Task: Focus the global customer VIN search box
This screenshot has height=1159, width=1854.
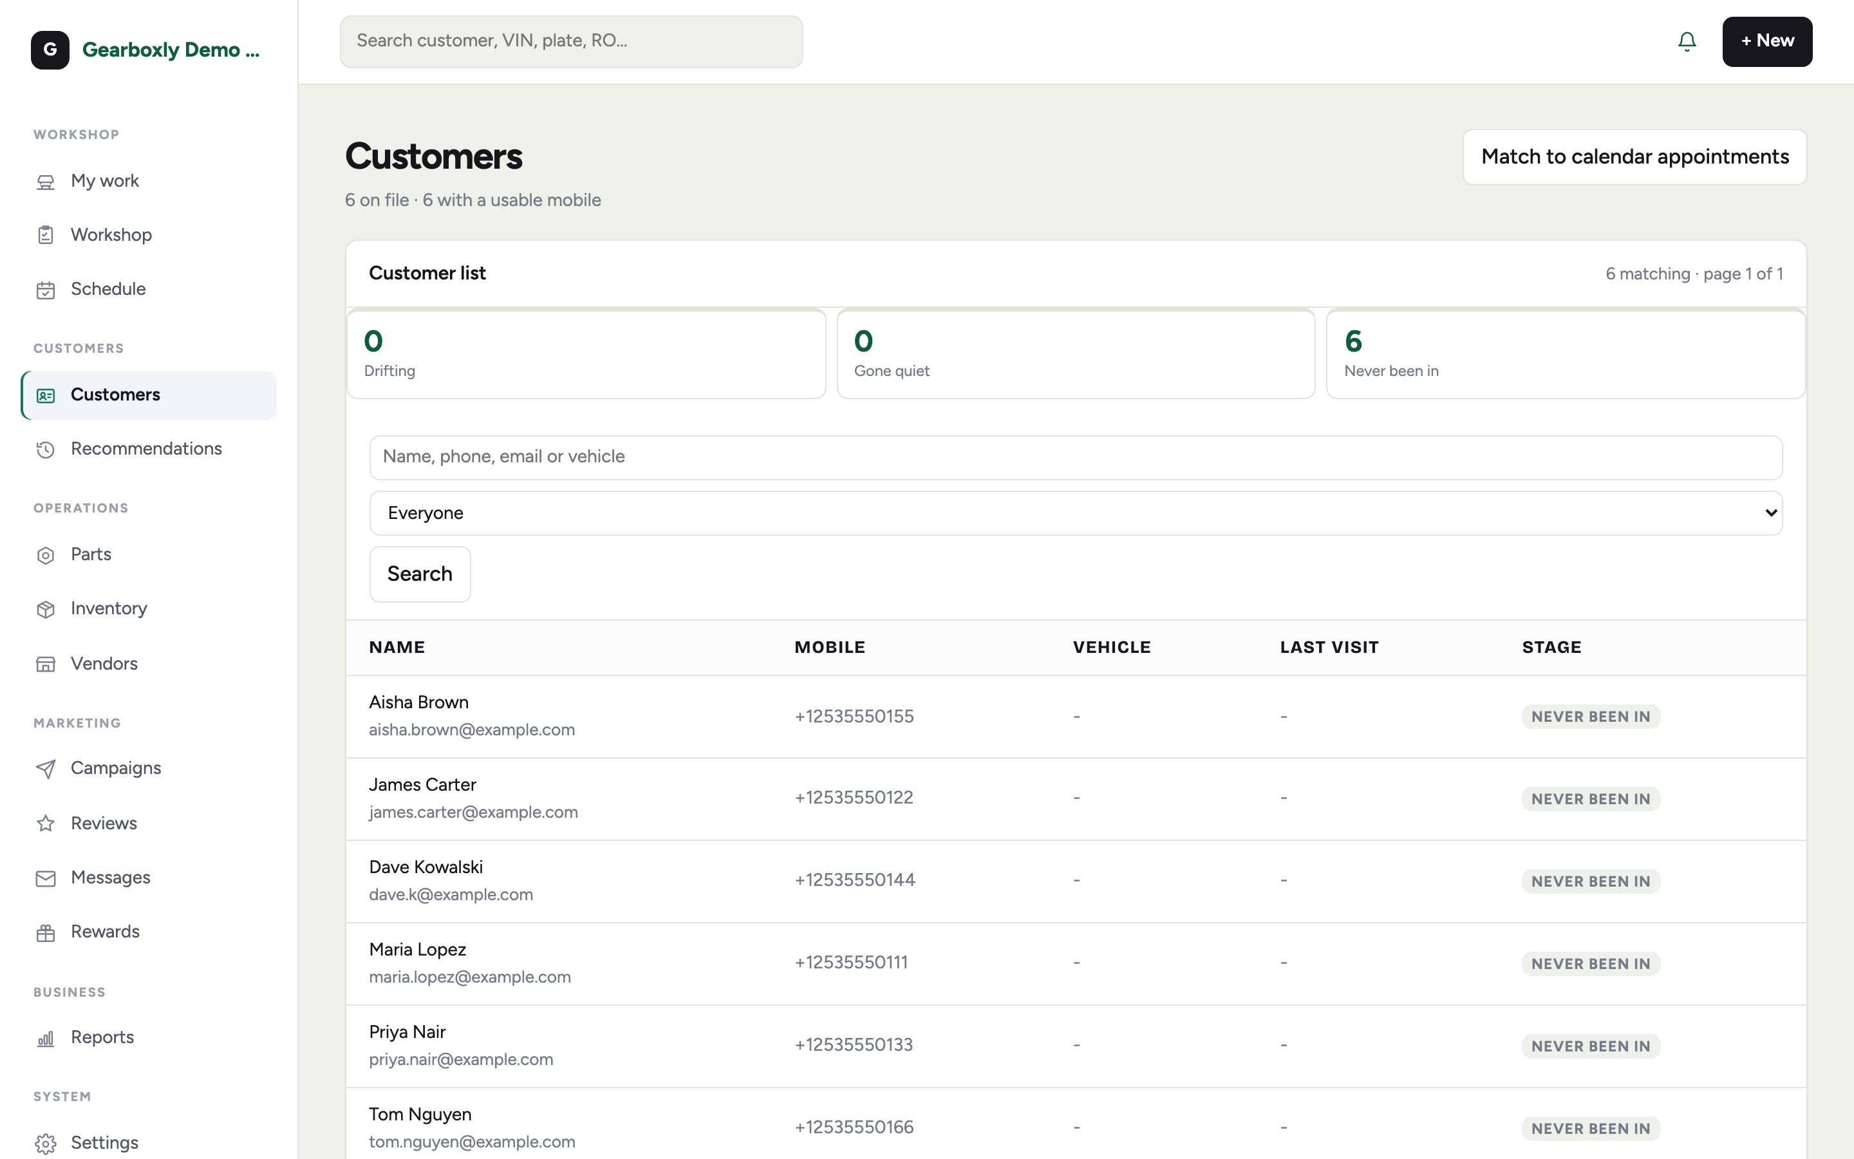Action: (x=572, y=41)
